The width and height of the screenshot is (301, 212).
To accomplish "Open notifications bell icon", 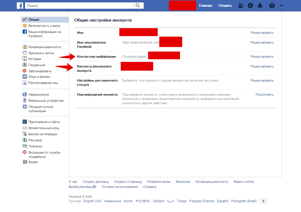I will tap(260, 6).
